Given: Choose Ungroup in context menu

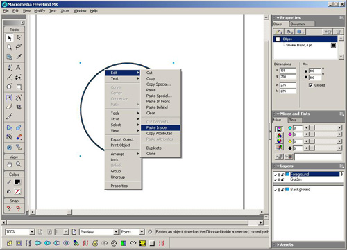Looking at the screenshot, I should [123, 177].
